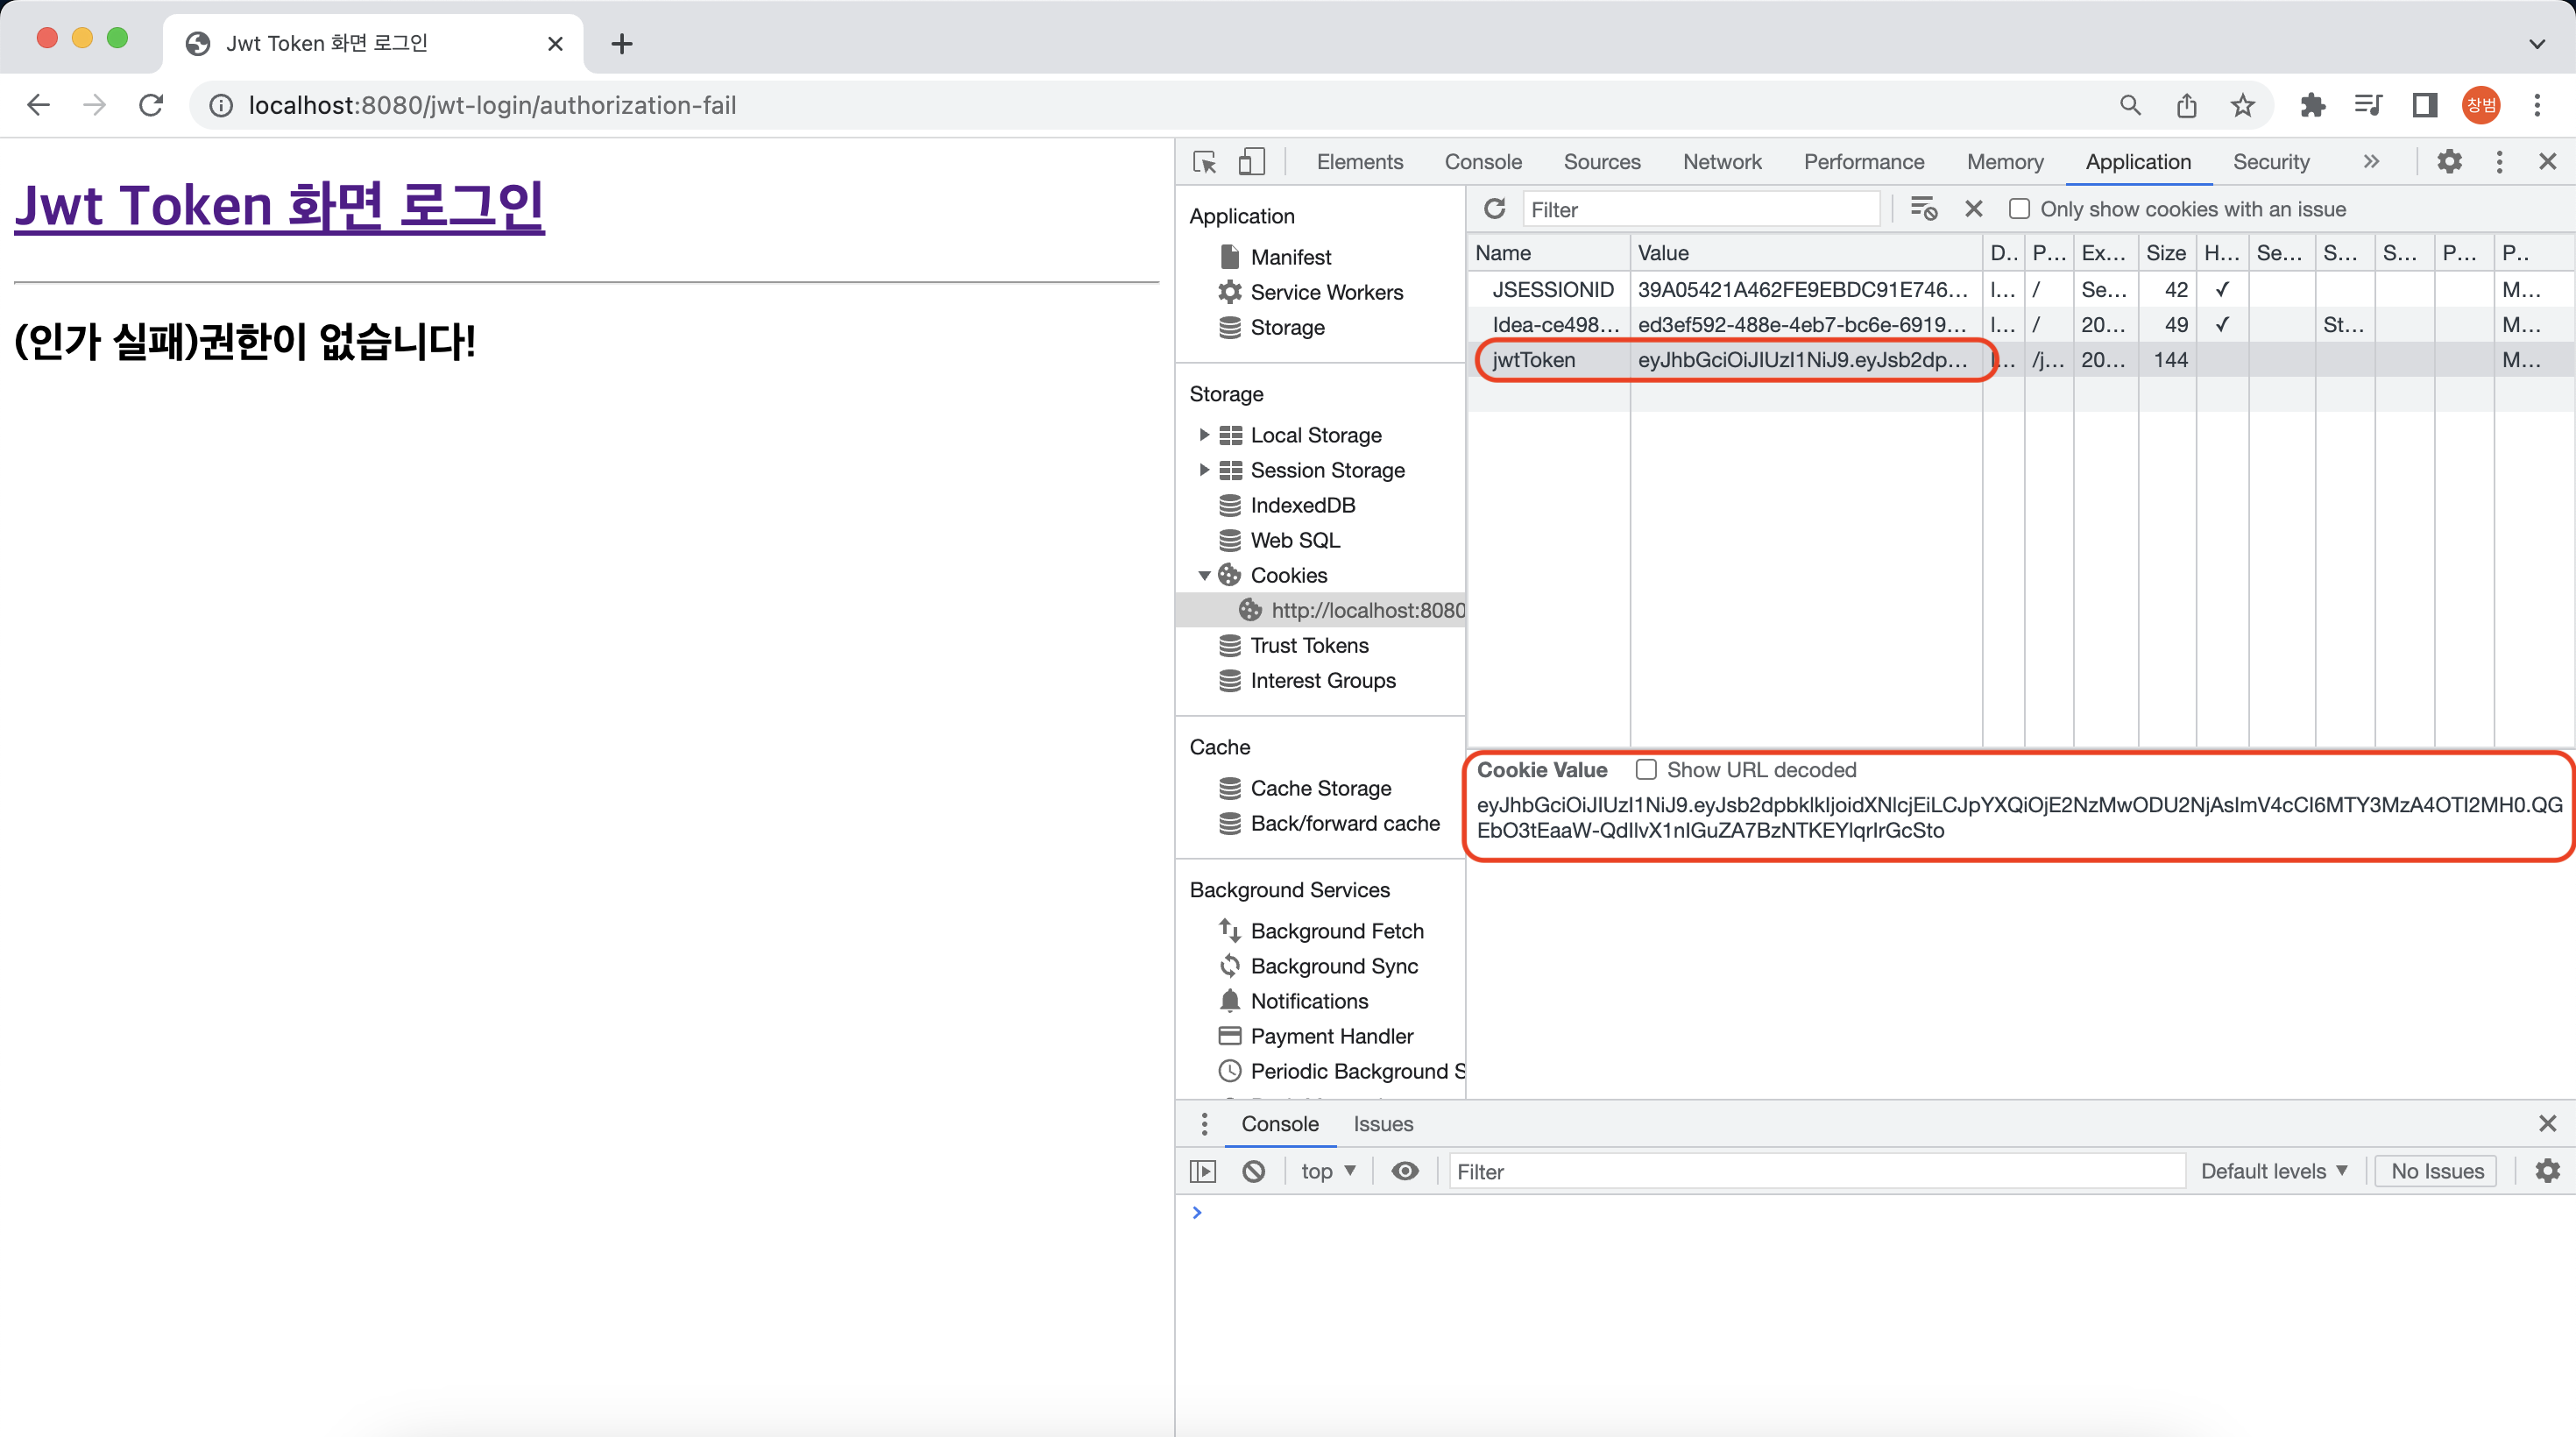Check 'Show URL decoded' option

1646,770
